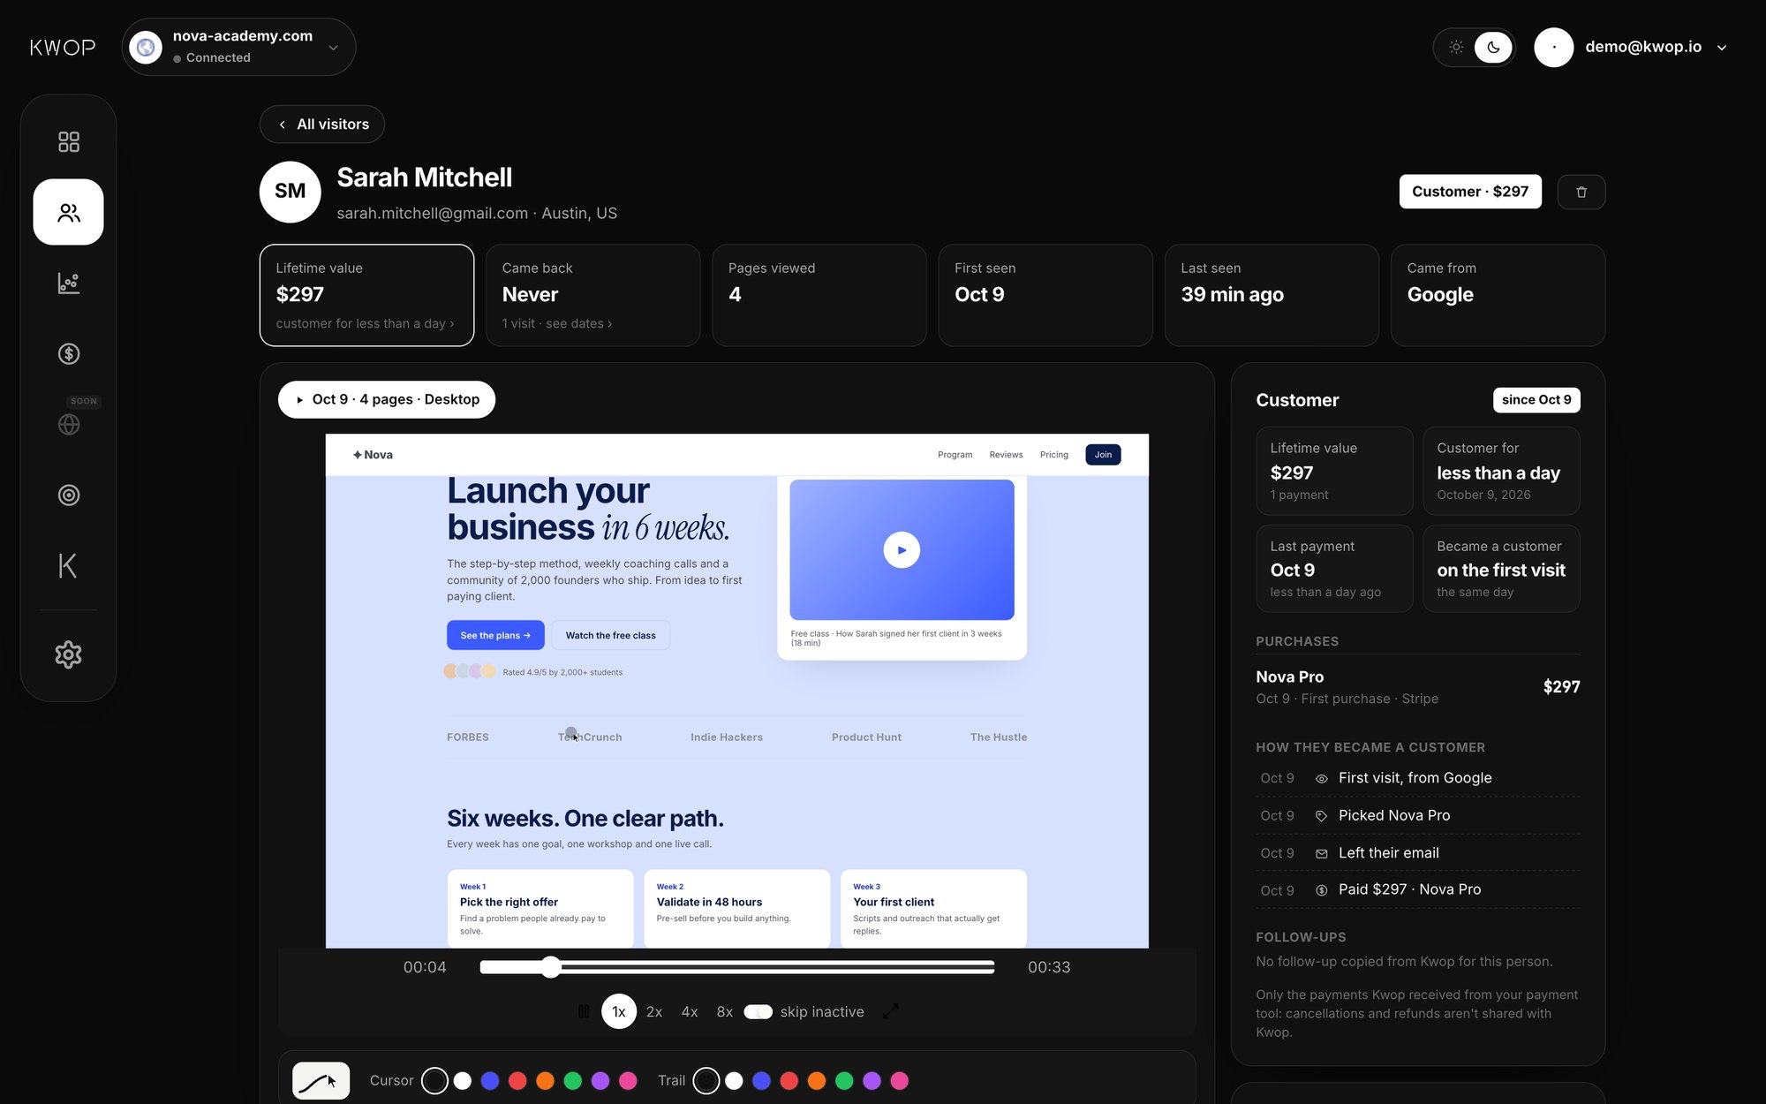Click the First visit, from Google entry
1766x1104 pixels.
click(1418, 778)
